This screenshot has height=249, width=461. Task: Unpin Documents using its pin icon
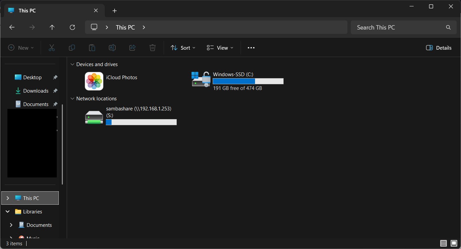pyautogui.click(x=55, y=104)
